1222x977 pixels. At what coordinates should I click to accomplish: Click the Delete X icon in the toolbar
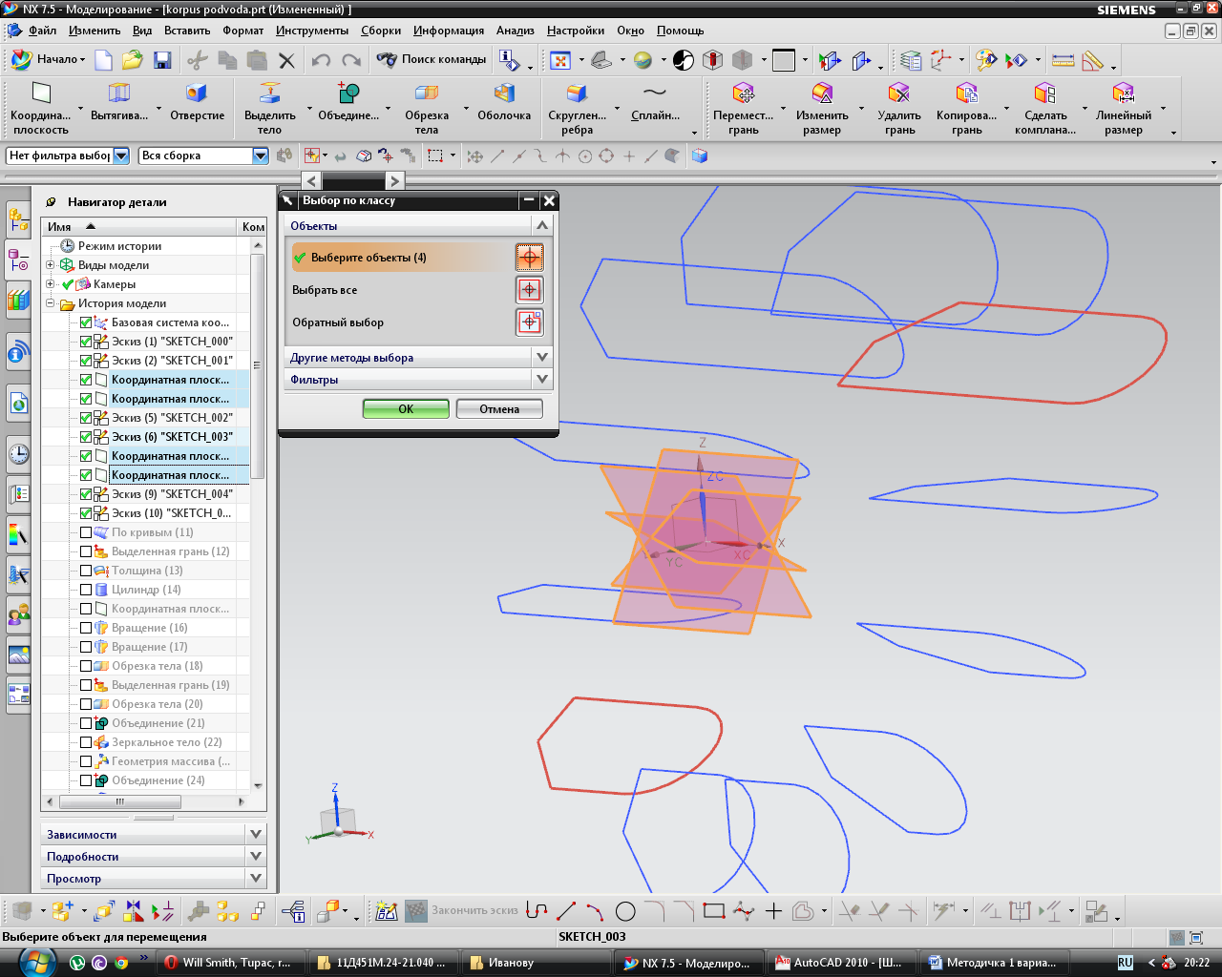[x=286, y=60]
